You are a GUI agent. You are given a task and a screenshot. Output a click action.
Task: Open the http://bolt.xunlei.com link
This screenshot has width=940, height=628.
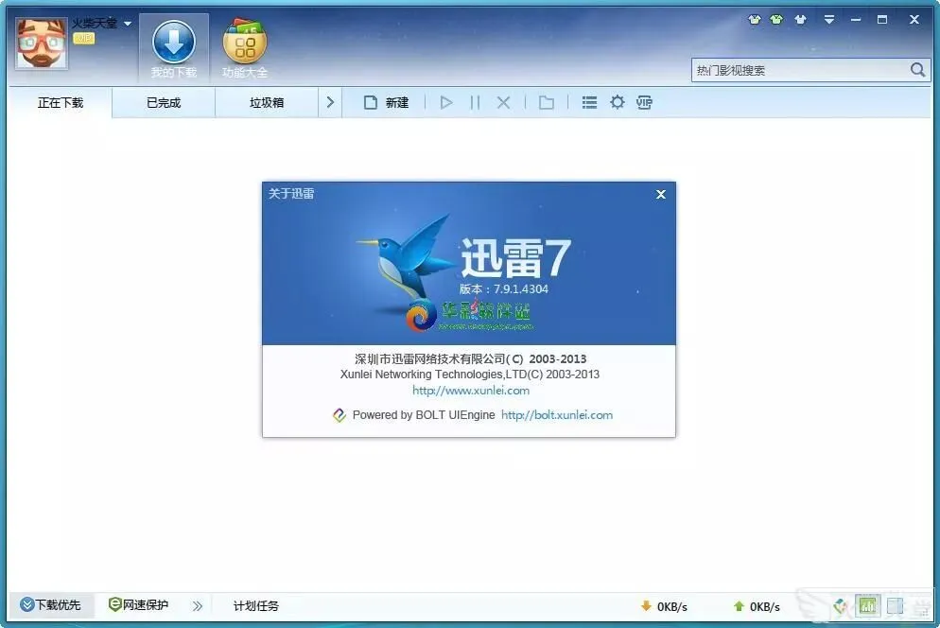(557, 415)
